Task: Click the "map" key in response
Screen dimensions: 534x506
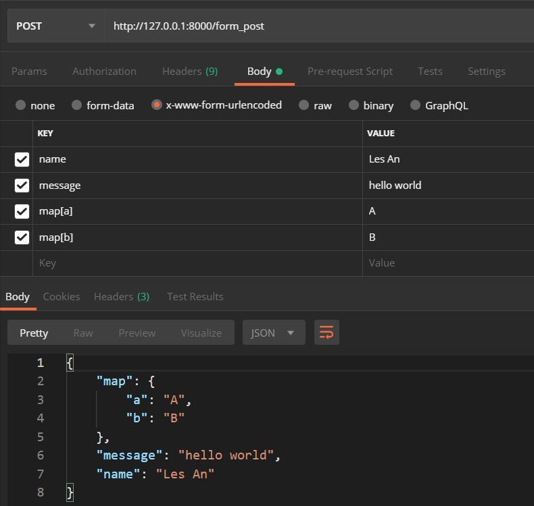Action: (x=114, y=381)
